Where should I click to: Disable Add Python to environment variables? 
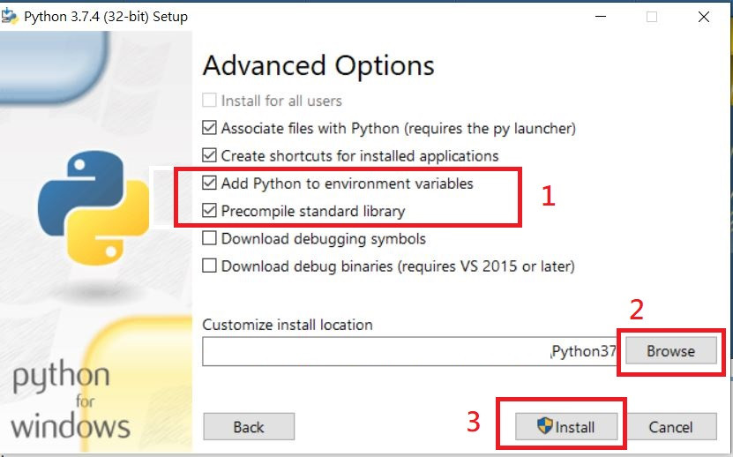point(210,184)
